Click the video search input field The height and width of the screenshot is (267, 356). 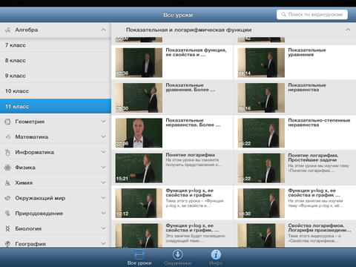tap(312, 15)
